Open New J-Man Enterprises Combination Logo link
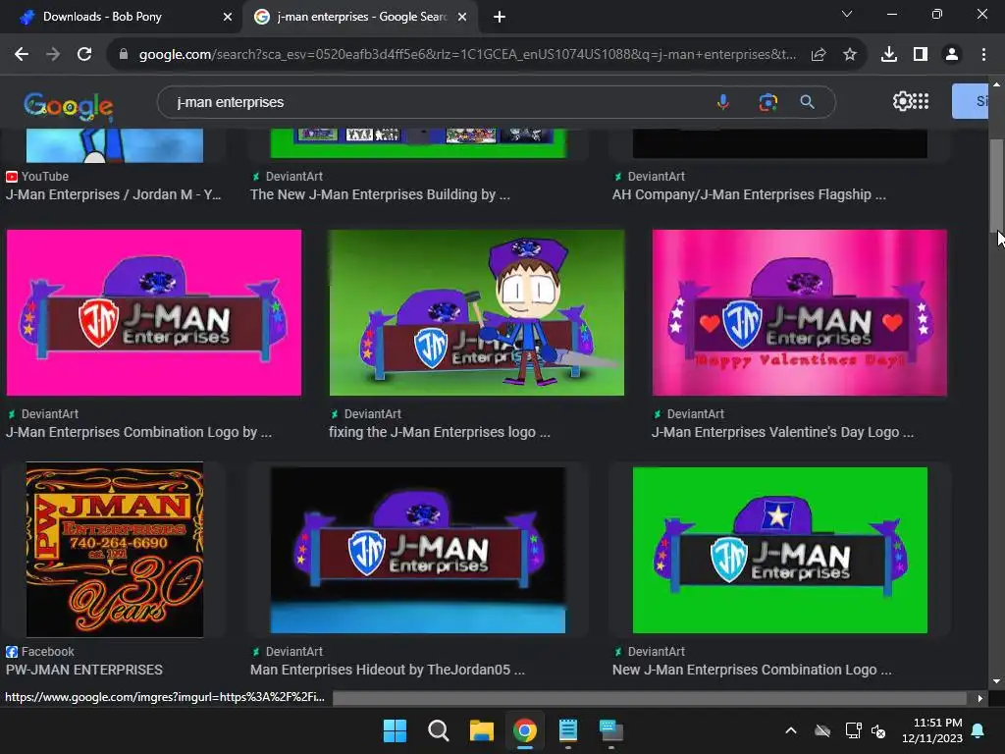 (x=752, y=670)
